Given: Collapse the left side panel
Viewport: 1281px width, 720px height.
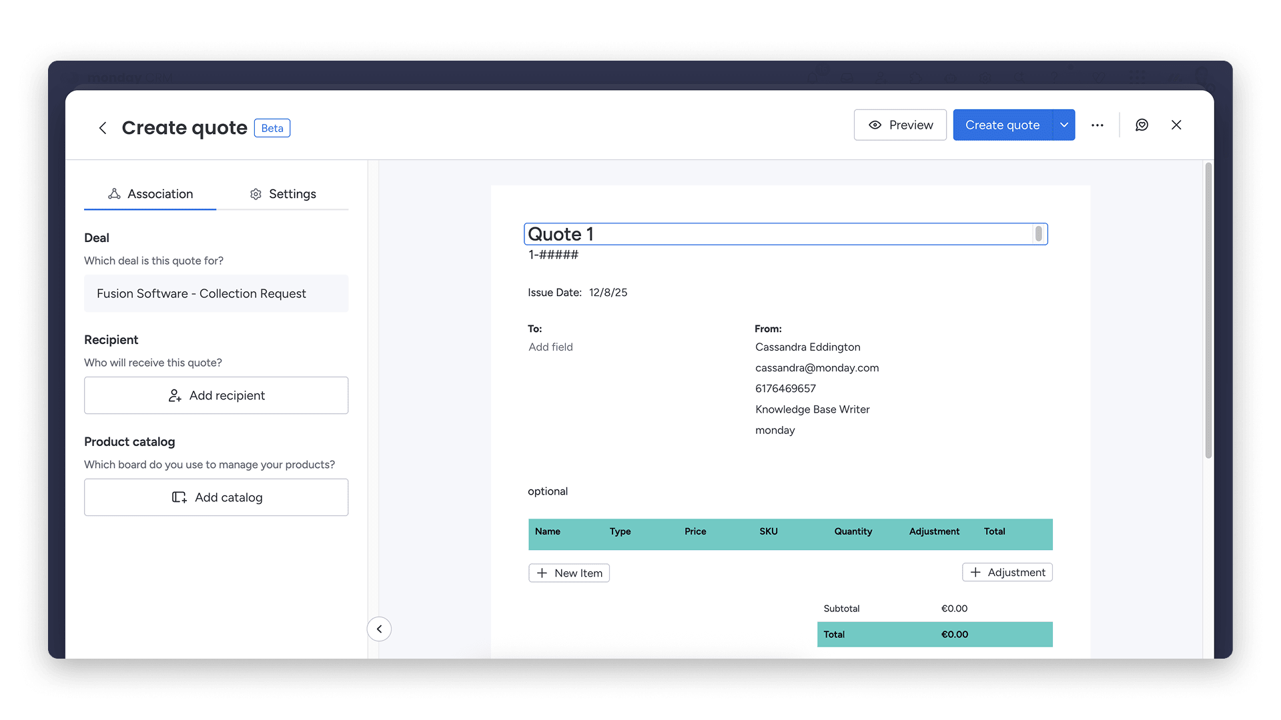Looking at the screenshot, I should [x=379, y=629].
